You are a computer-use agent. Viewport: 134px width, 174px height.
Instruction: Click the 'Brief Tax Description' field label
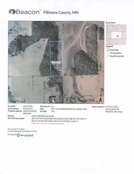coord(16,118)
